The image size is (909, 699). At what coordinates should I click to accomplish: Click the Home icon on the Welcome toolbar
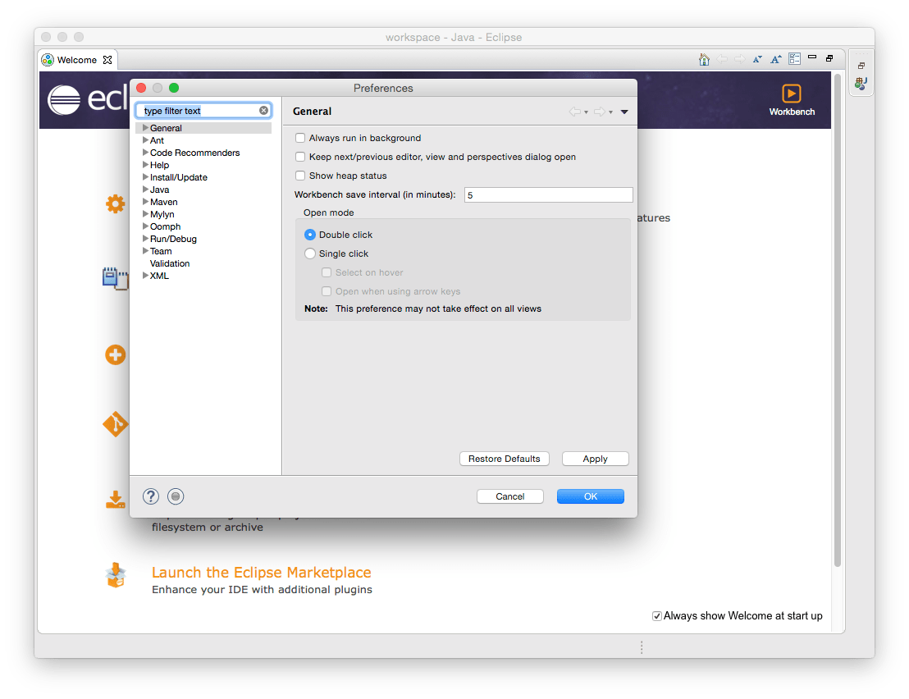coord(704,58)
